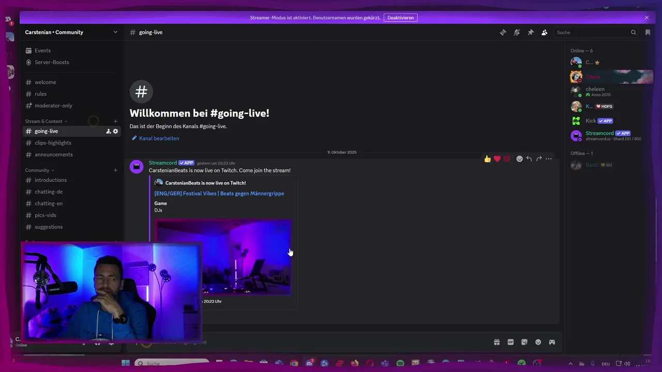Add channel to Stream & Content category
The width and height of the screenshot is (662, 372).
115,121
